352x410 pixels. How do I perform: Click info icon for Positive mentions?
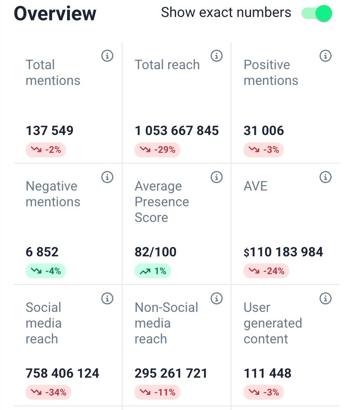[325, 55]
